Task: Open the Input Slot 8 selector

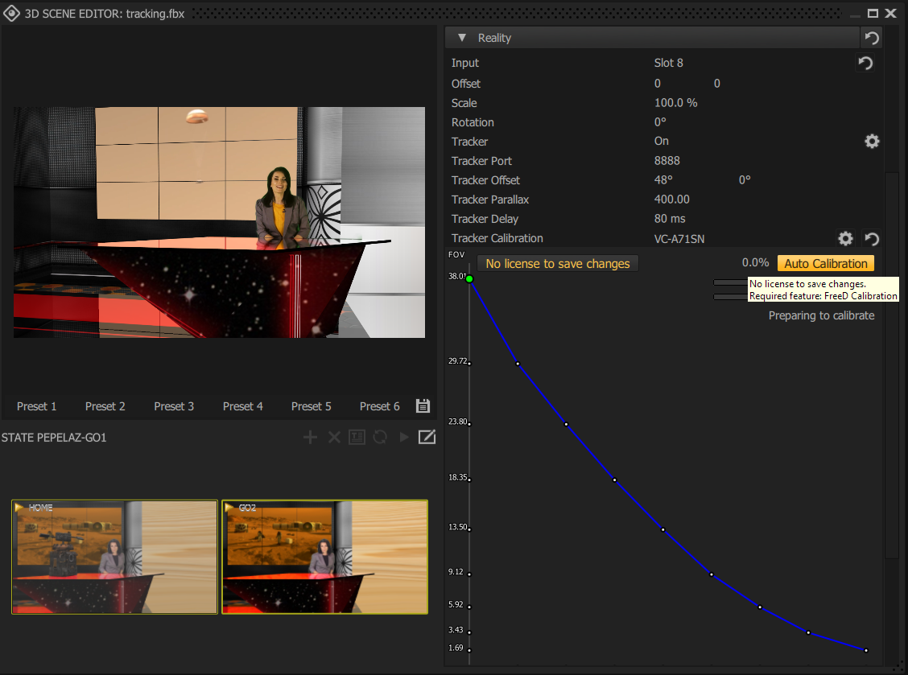Action: (668, 63)
